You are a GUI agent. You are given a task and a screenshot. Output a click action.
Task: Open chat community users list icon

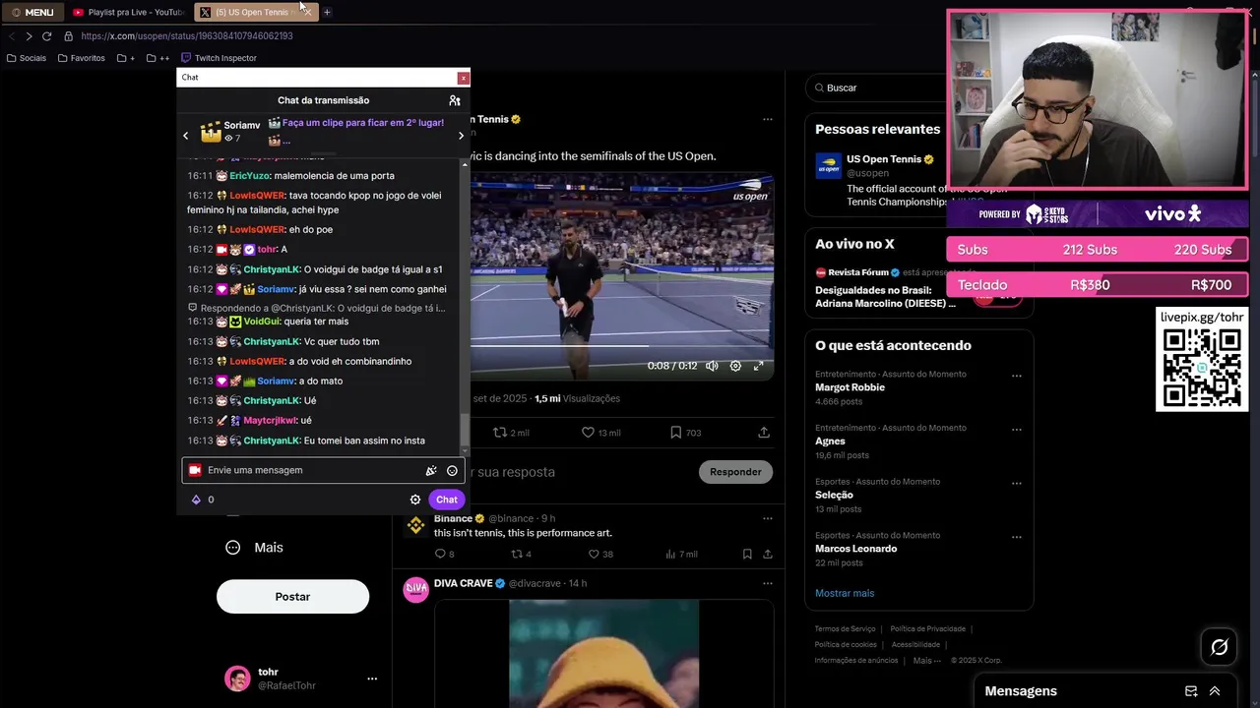tap(454, 100)
